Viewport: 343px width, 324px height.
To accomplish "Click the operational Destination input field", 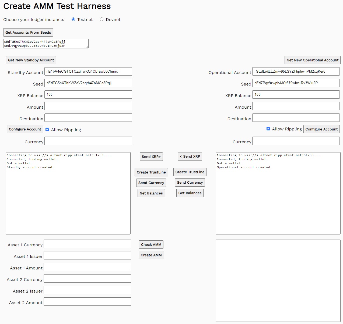I will tap(296, 118).
